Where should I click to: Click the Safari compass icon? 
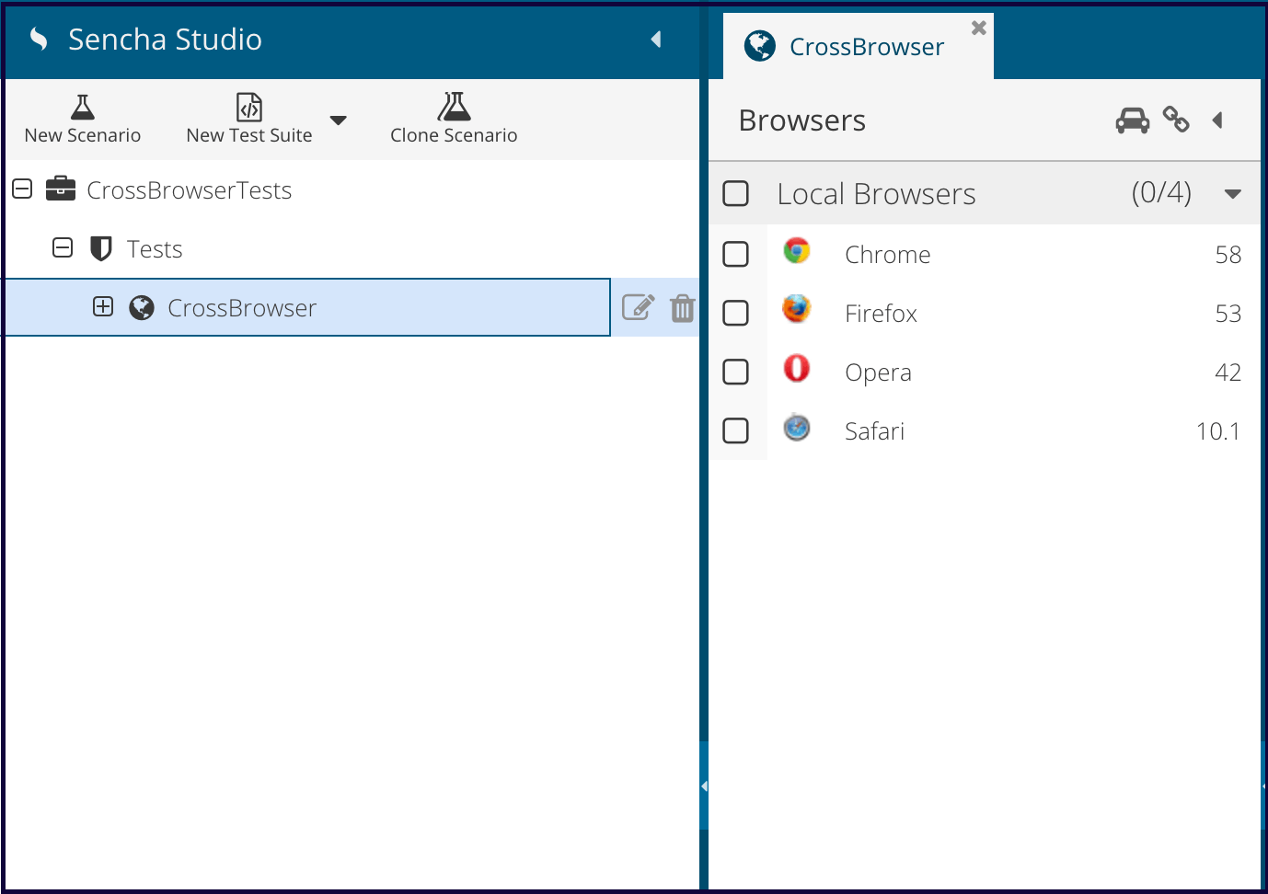point(797,427)
